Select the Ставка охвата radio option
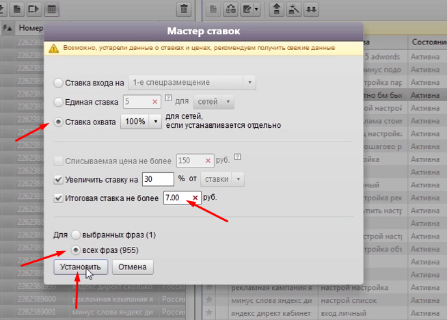 [x=59, y=122]
